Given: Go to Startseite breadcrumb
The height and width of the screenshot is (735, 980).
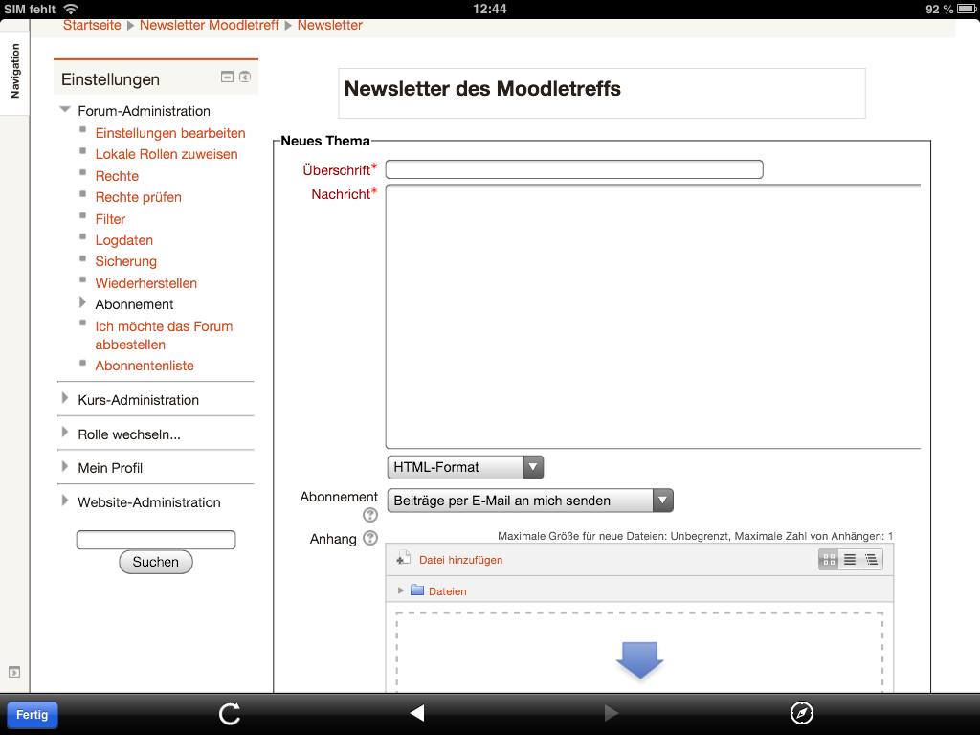Looking at the screenshot, I should pyautogui.click(x=92, y=25).
